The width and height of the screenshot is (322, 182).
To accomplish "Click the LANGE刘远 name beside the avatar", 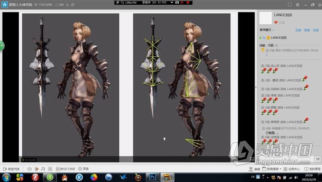I will 283,15.
